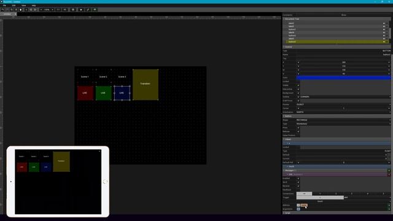Add a new message with green plus
The width and height of the screenshot is (393, 221).
point(389,171)
